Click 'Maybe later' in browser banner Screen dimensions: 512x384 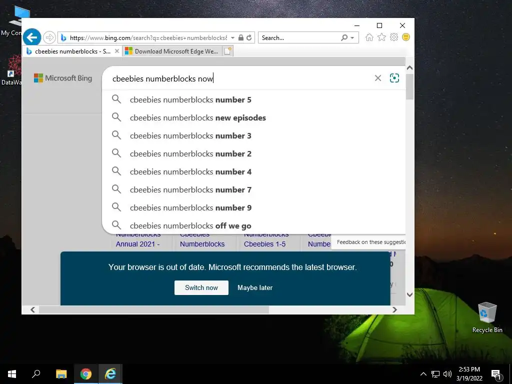click(255, 287)
